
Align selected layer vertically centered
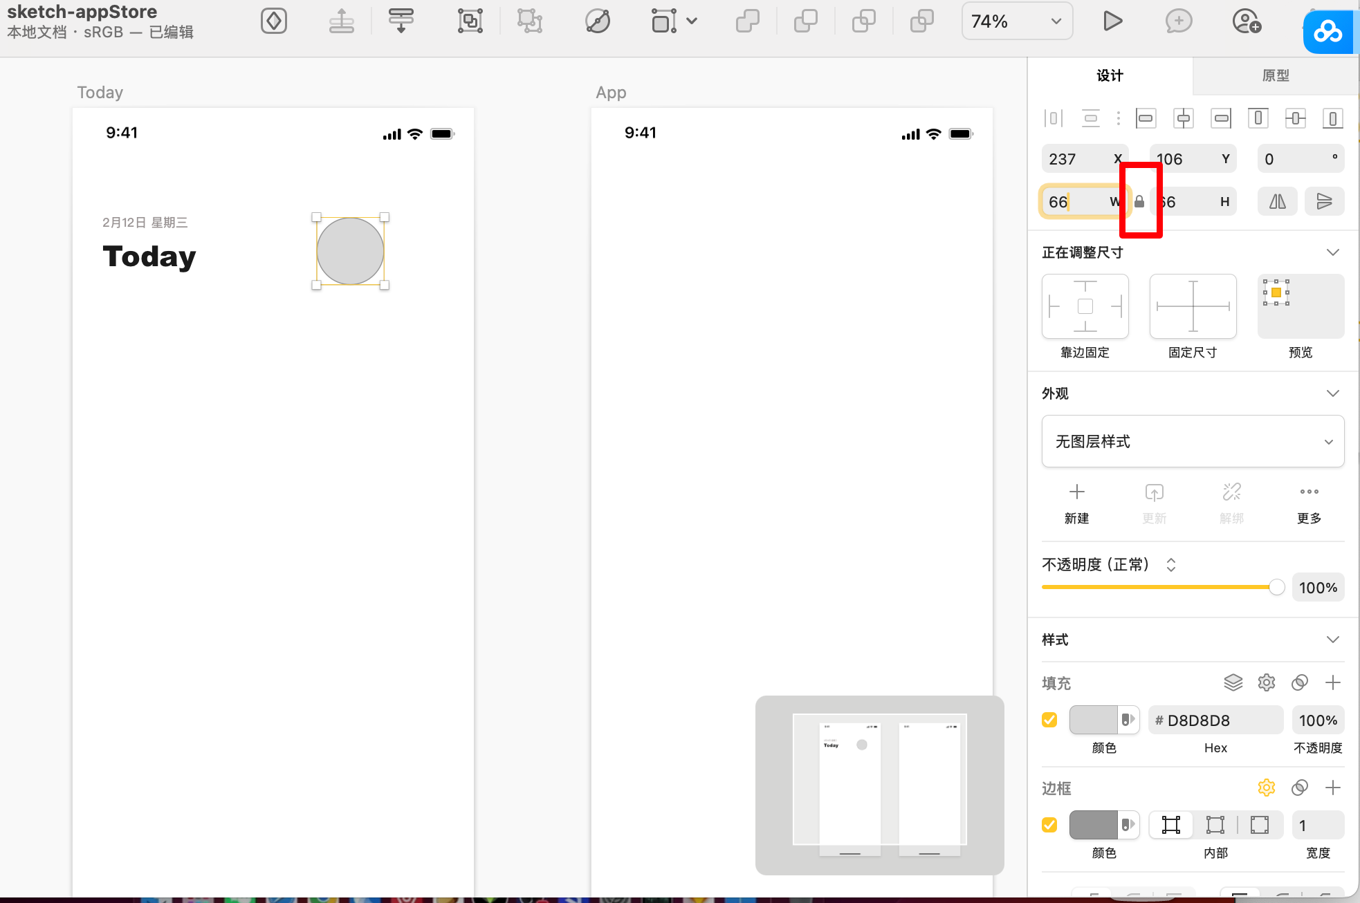1295,118
